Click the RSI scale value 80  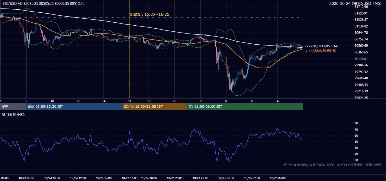point(356,123)
